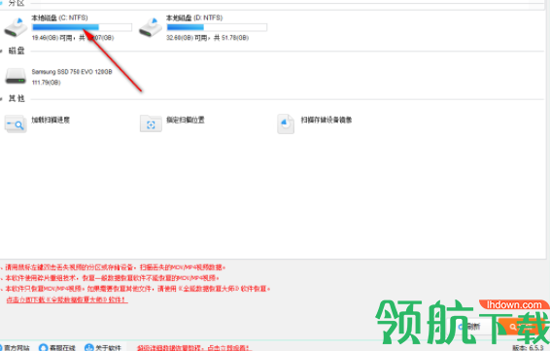Click the 32.60(GB) 可用, 共 51.78(GB) text
550x351 pixels.
coord(208,38)
